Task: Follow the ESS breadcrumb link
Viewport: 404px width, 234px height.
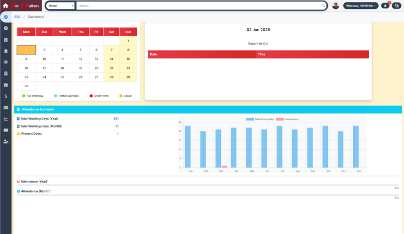Action: 17,17
